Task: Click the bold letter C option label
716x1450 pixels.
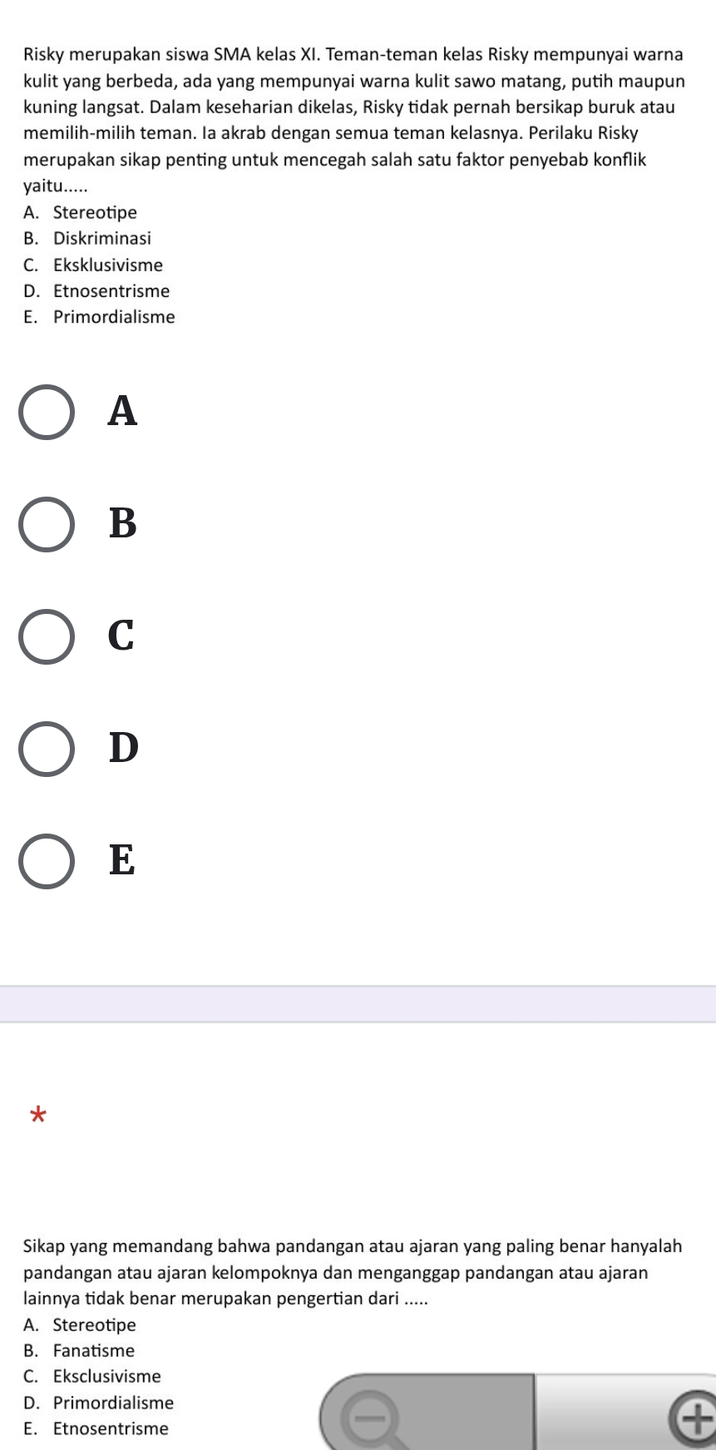Action: (x=121, y=636)
